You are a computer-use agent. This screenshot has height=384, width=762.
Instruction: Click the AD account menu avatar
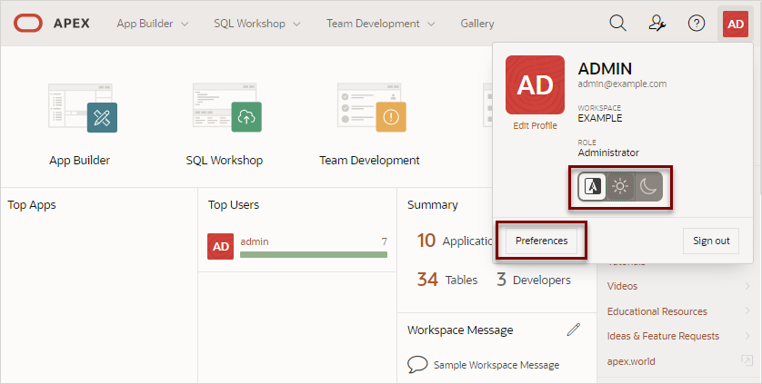pyautogui.click(x=736, y=24)
